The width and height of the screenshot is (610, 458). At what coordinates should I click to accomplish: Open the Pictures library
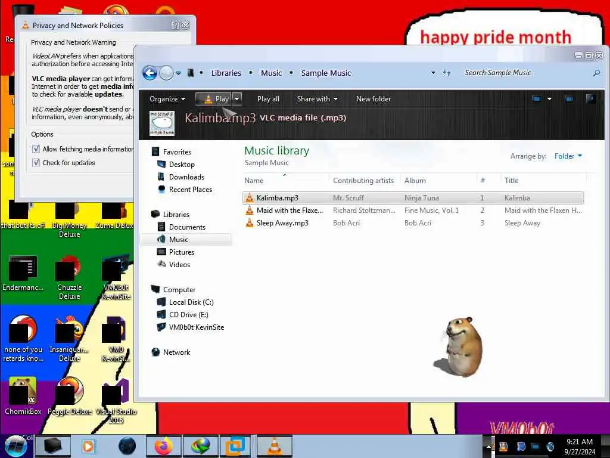pos(182,252)
